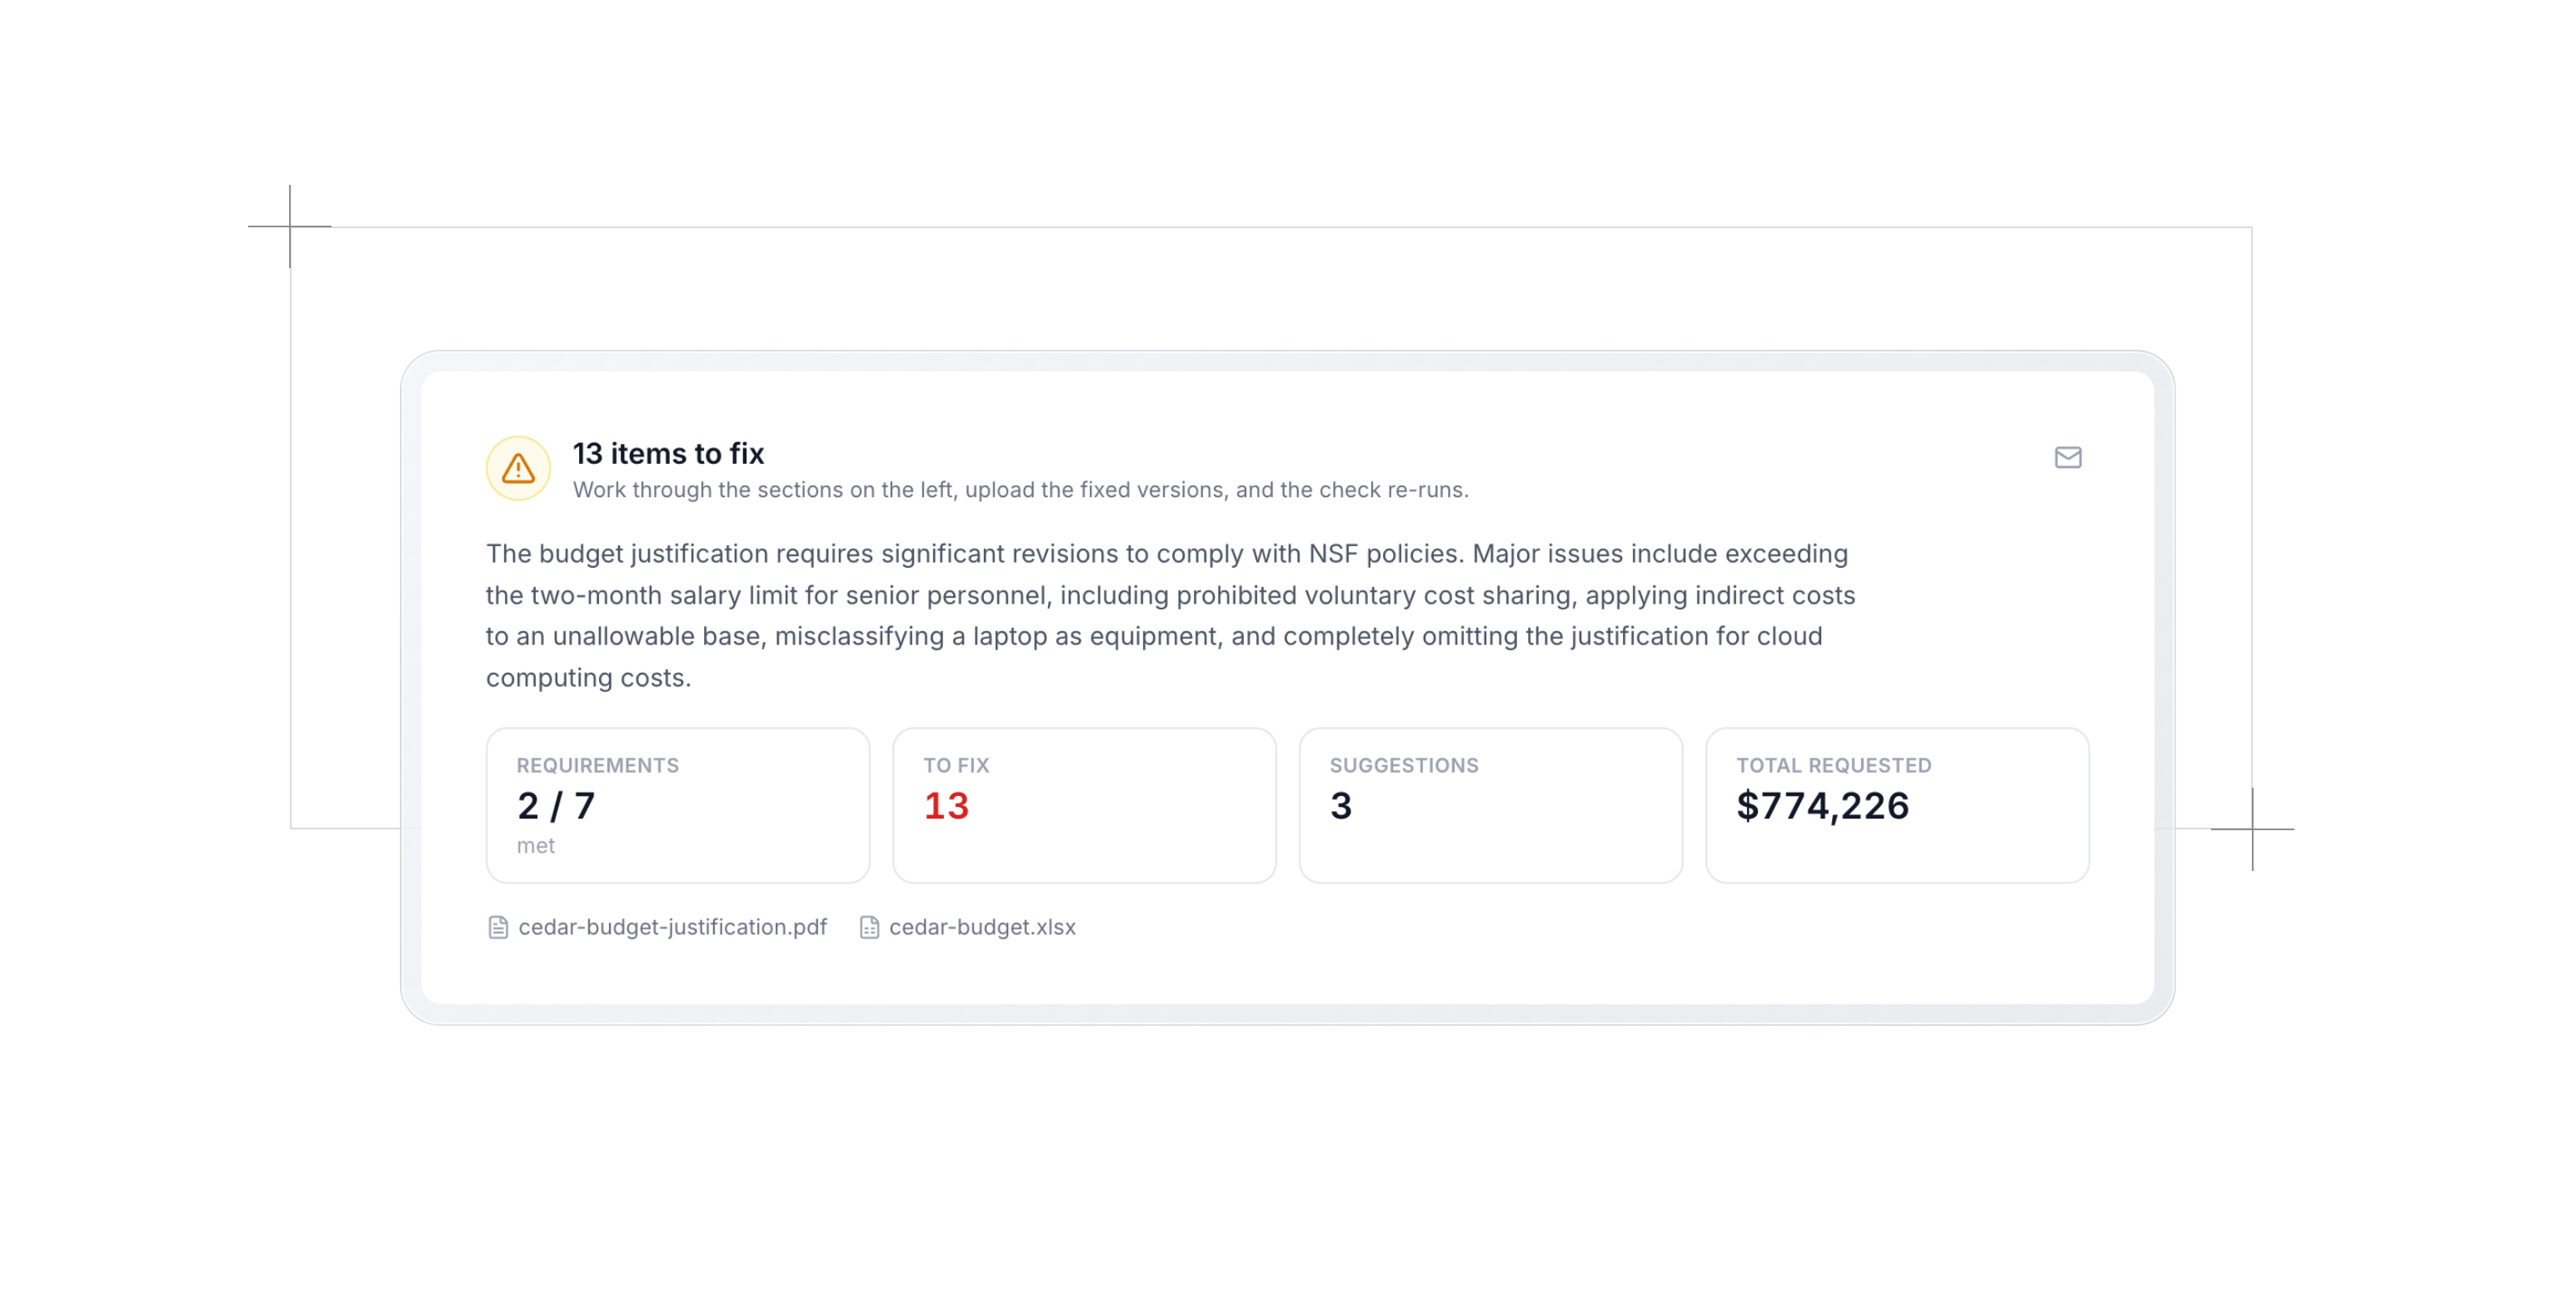
Task: Click the REQUIREMENTS label text
Action: click(597, 765)
